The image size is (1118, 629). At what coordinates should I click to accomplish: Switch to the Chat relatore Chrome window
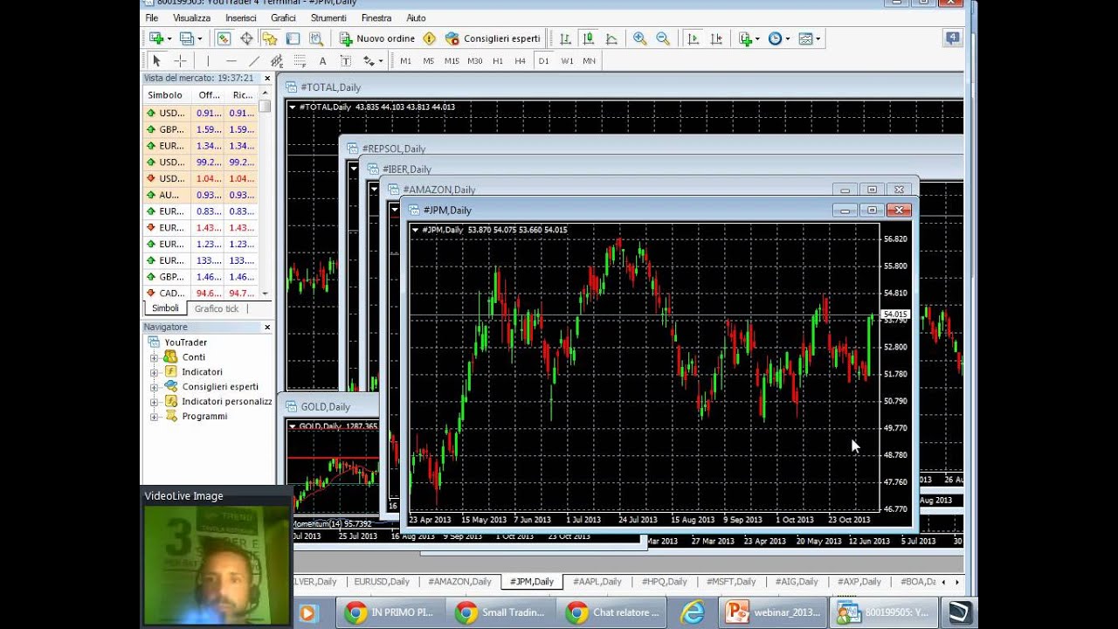pos(612,612)
